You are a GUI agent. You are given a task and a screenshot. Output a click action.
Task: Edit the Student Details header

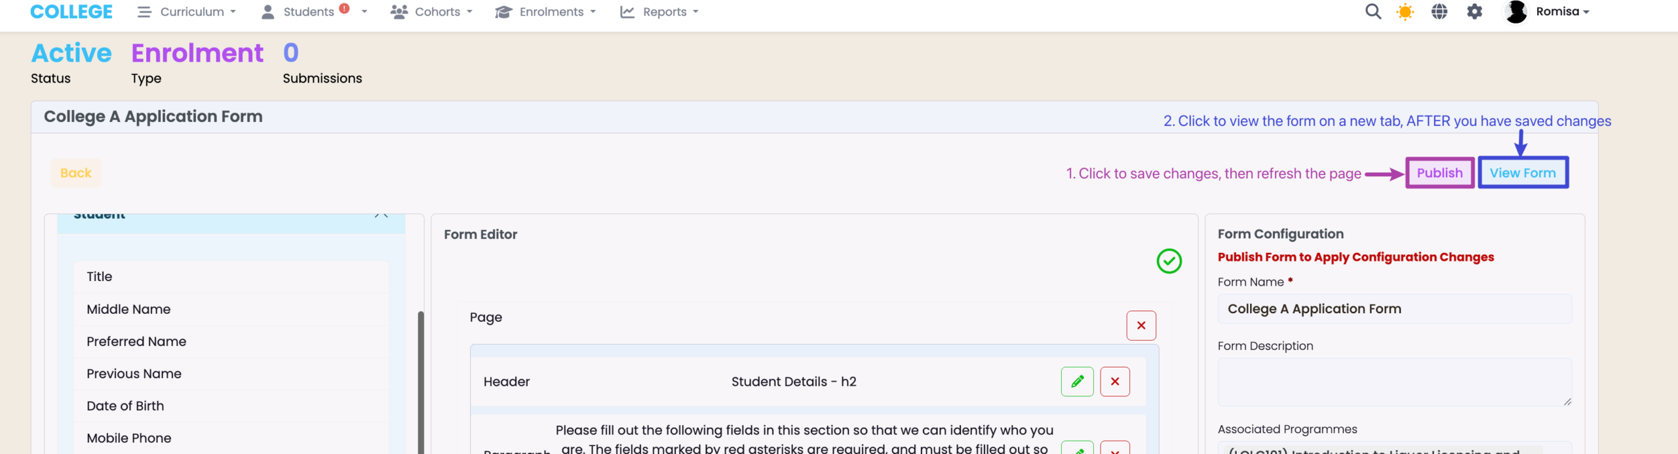click(1077, 382)
